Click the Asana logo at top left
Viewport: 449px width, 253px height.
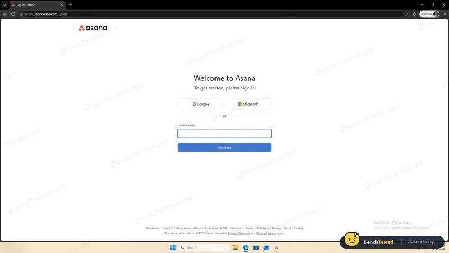pyautogui.click(x=93, y=28)
